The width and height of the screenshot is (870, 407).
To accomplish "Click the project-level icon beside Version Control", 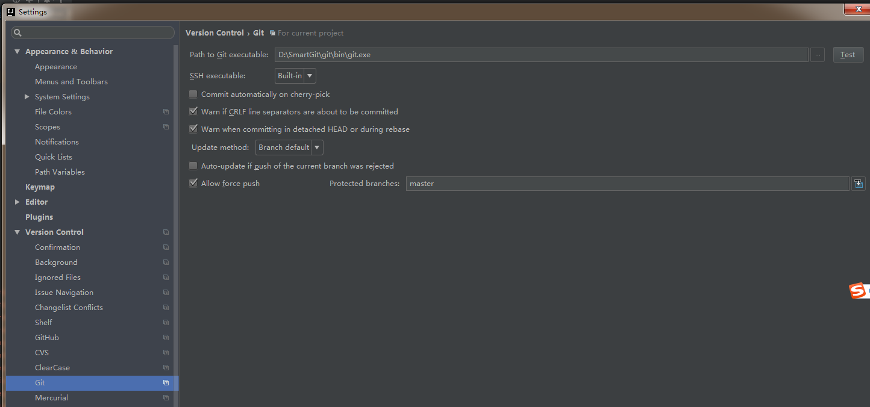I will coord(166,232).
